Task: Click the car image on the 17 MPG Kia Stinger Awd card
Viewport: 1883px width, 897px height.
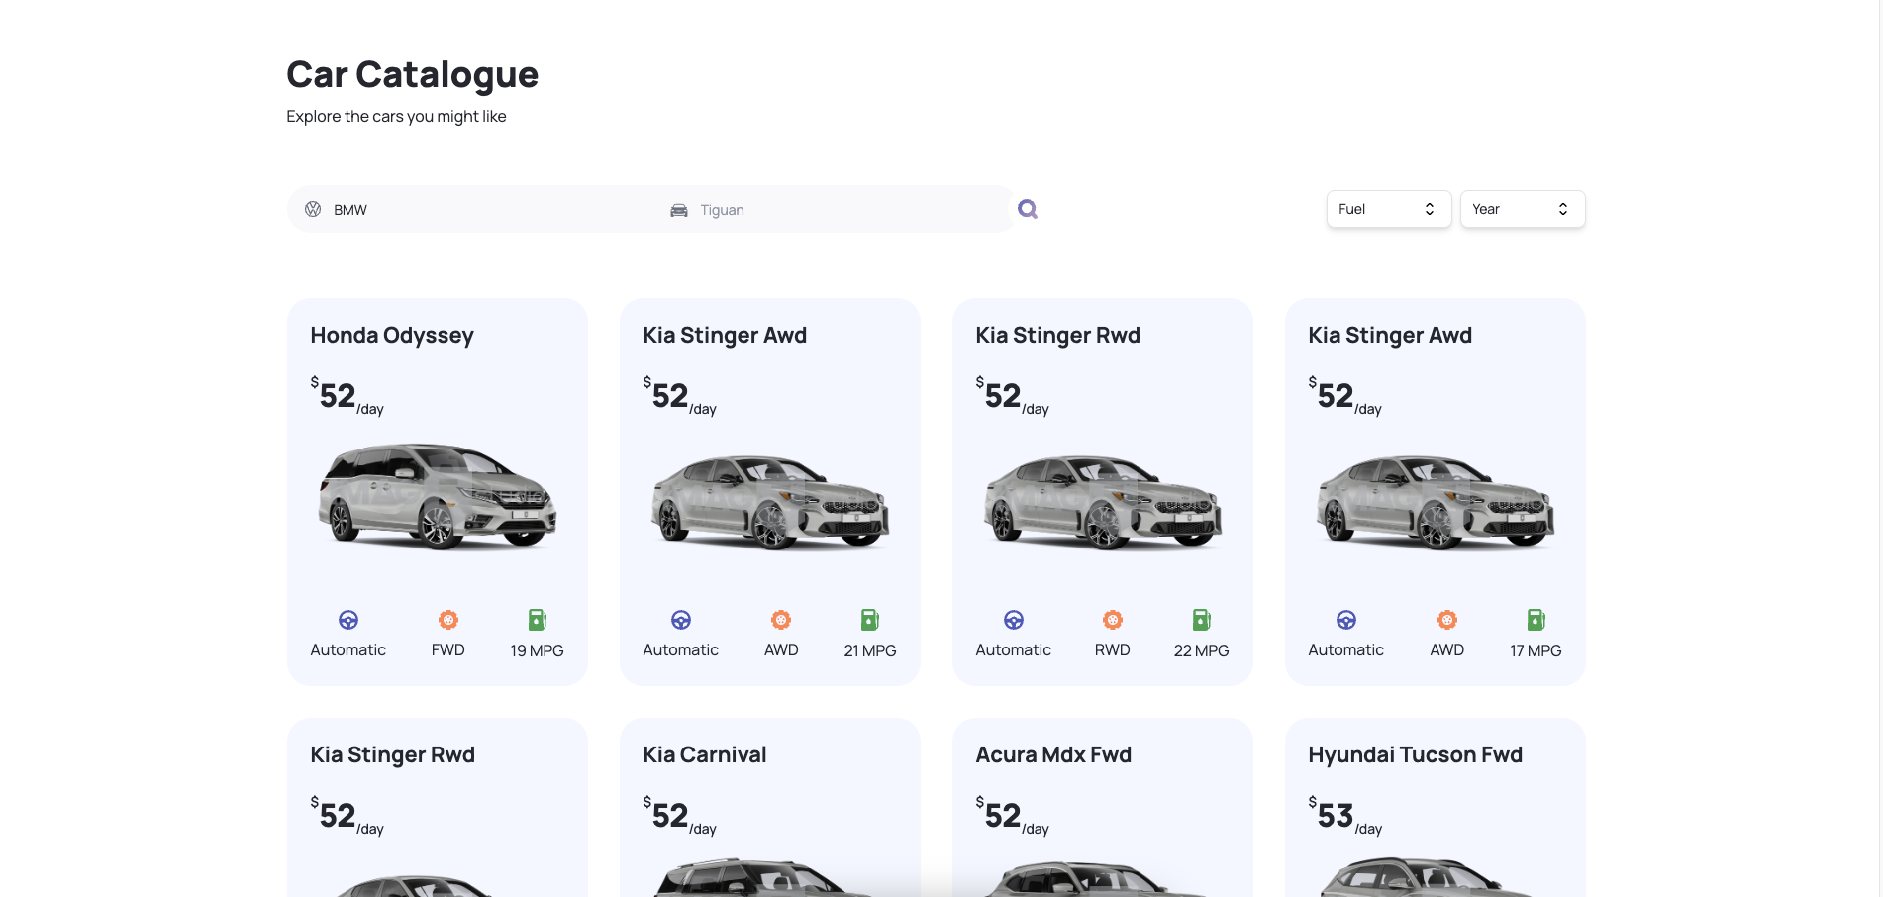Action: tap(1436, 502)
